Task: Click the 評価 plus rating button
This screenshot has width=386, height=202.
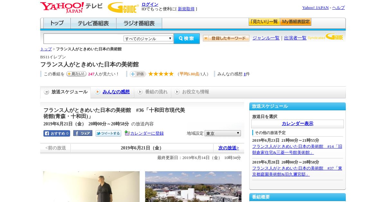Action: (x=138, y=74)
